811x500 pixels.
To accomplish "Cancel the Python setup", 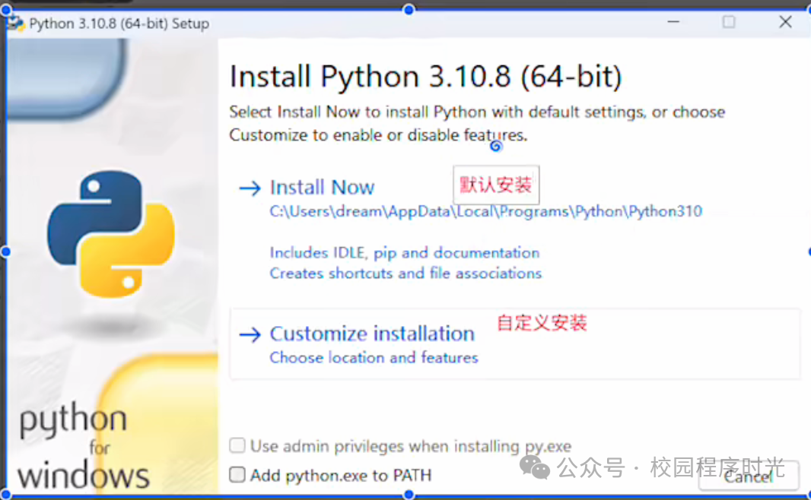I will click(749, 476).
